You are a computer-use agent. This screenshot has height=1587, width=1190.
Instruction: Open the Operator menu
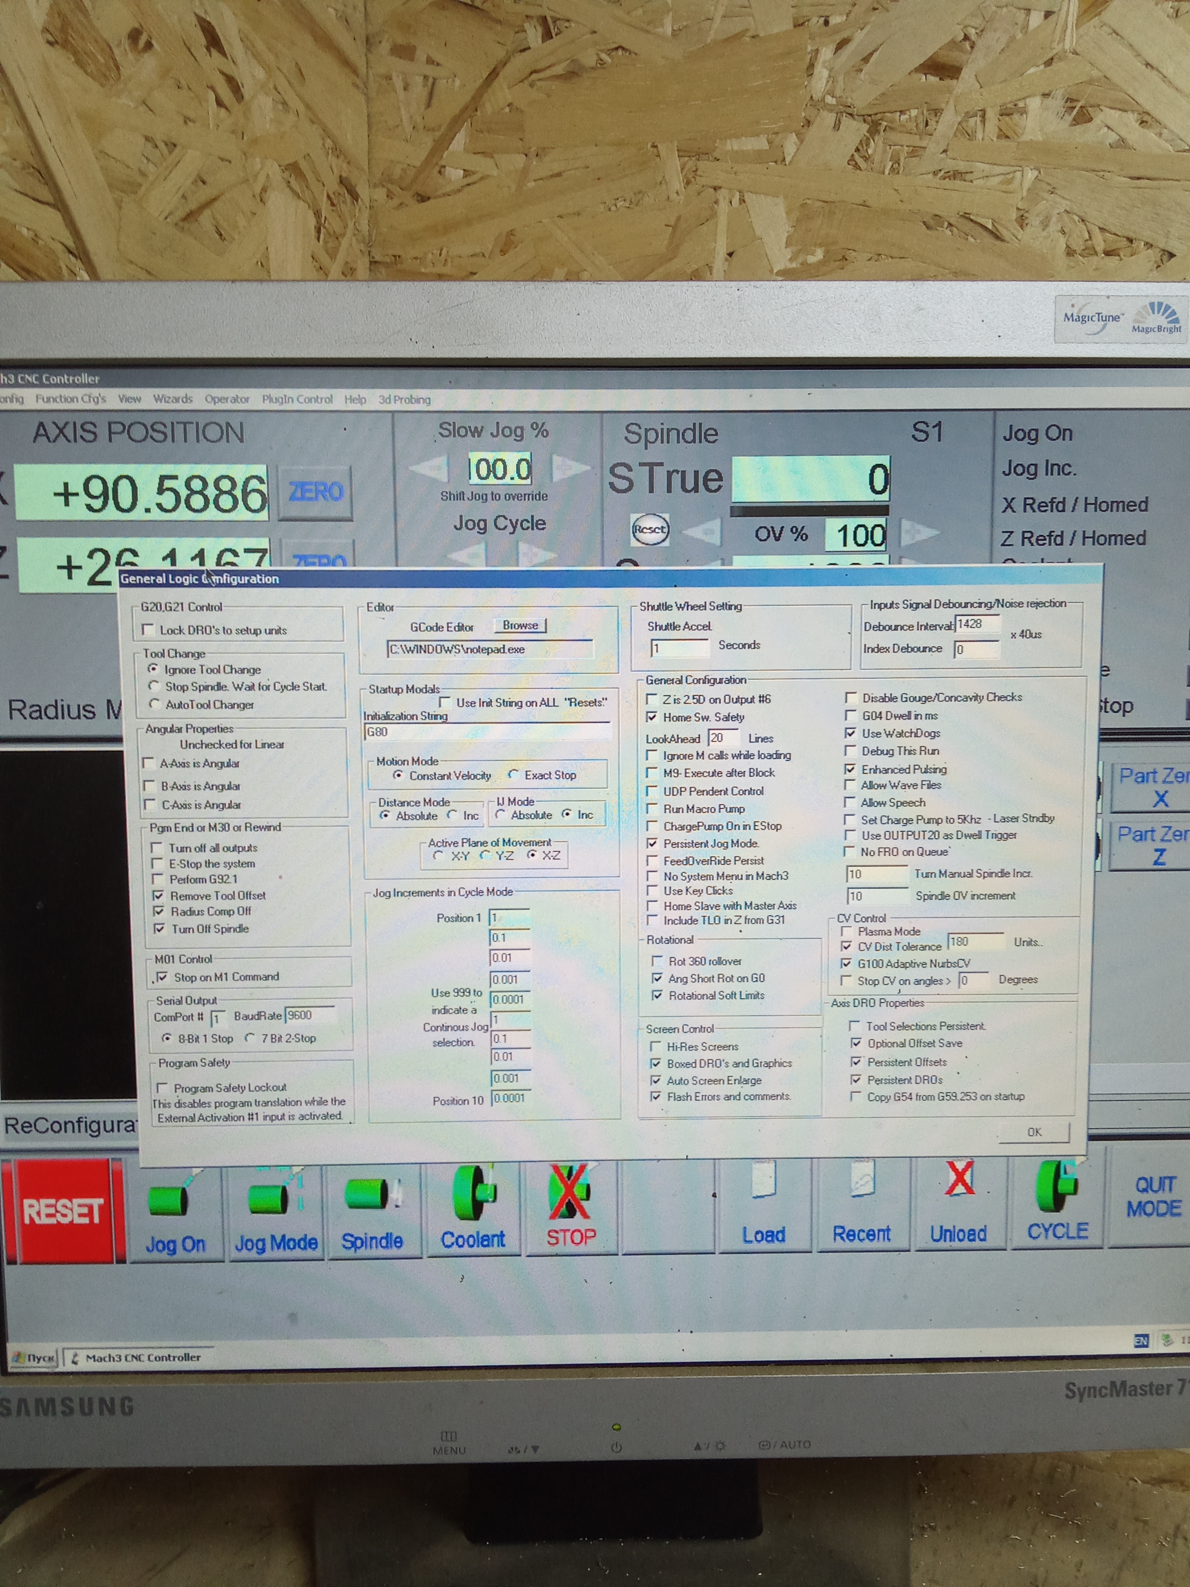[227, 399]
